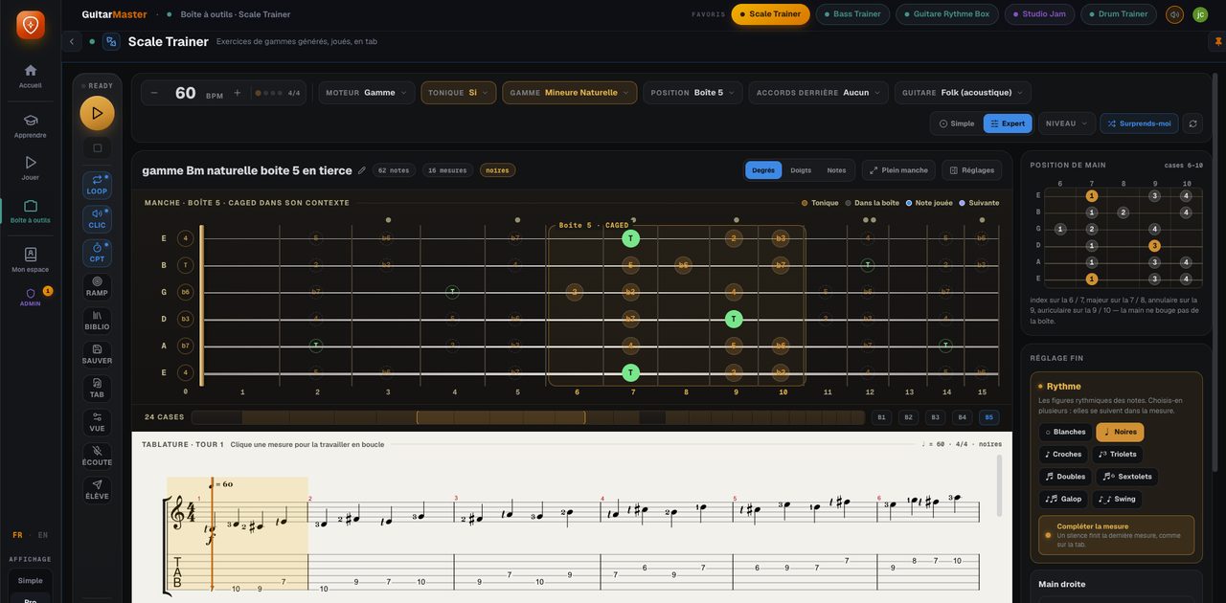Increase BPM with plus button
This screenshot has height=603, width=1226.
(x=238, y=93)
